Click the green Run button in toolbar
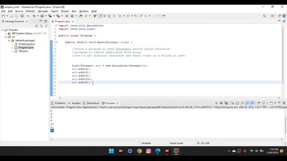 point(42,16)
